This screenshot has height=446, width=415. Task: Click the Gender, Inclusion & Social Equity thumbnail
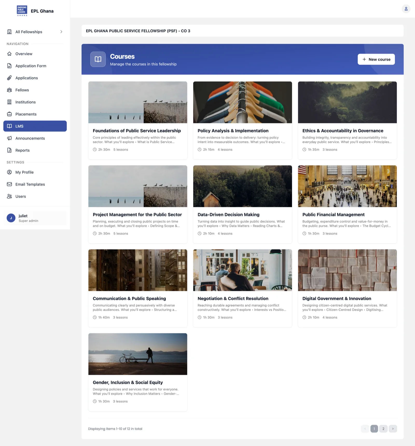click(138, 354)
